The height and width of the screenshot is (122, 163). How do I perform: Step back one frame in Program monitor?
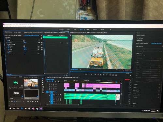click(x=98, y=75)
